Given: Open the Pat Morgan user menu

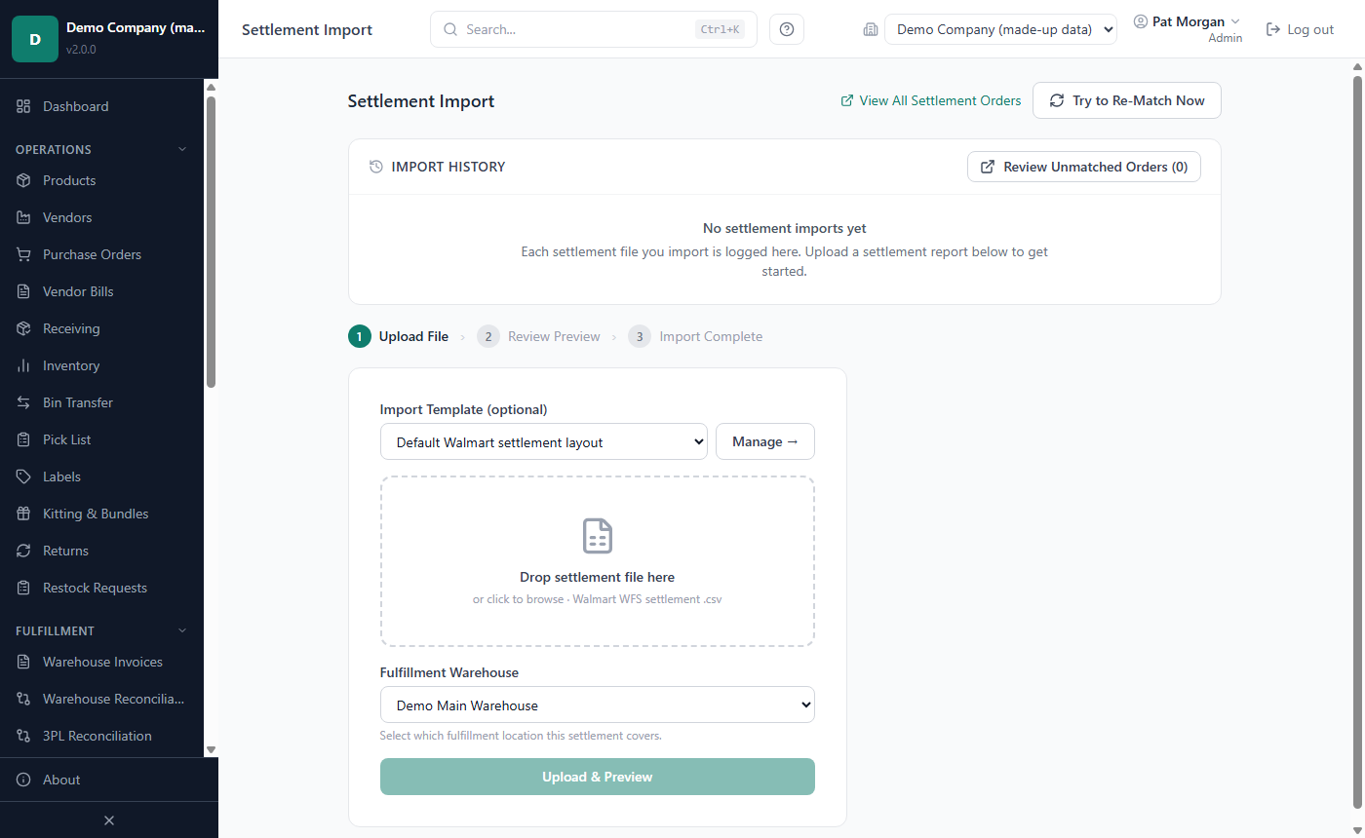Looking at the screenshot, I should (x=1188, y=29).
